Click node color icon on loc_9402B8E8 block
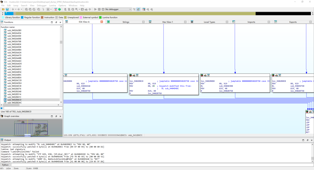This screenshot has height=170, width=314. [273, 75]
